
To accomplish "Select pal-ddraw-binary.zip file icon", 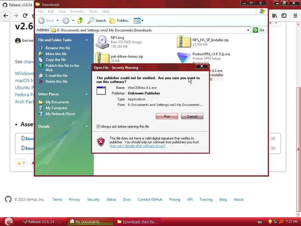I will point(102,58).
